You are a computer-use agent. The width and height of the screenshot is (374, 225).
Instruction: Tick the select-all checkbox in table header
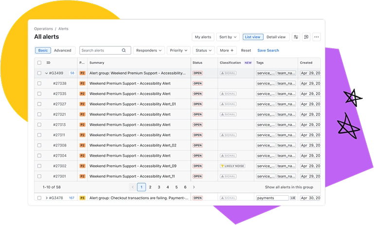(x=39, y=63)
